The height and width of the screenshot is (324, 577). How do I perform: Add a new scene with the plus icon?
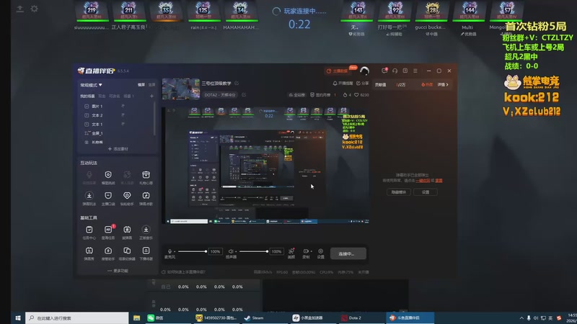[x=151, y=96]
